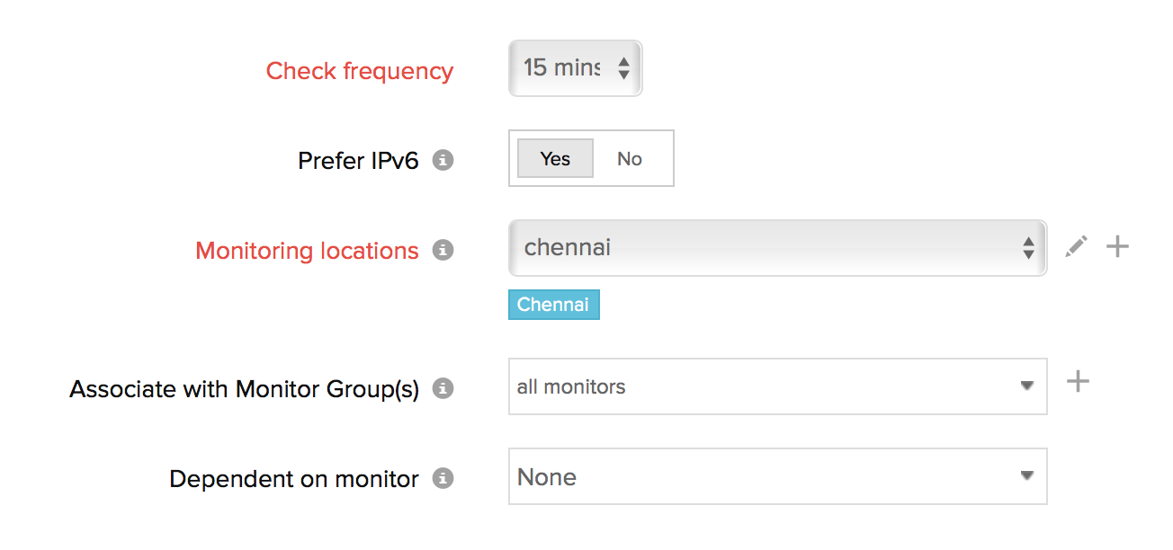Screen dimensions: 1173x550
Task: Click the Chennai location tag
Action: point(553,305)
